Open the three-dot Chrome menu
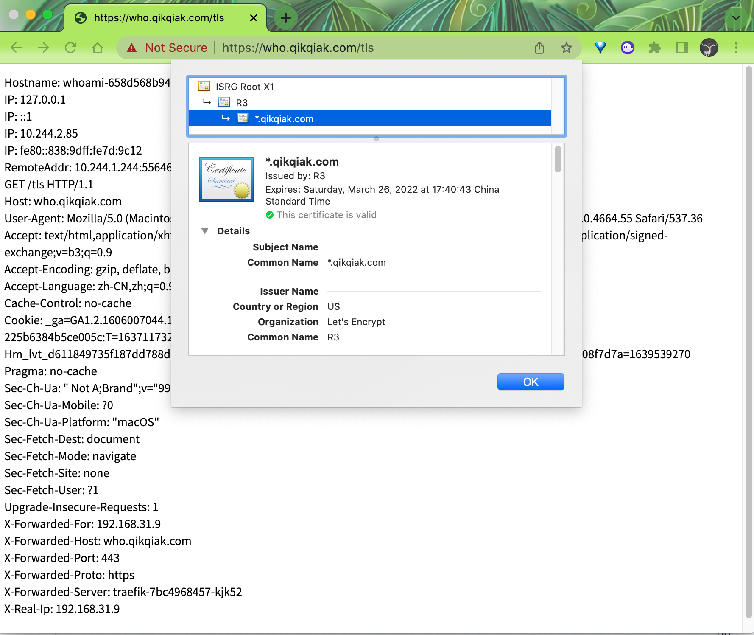The height and width of the screenshot is (635, 754). [x=736, y=48]
